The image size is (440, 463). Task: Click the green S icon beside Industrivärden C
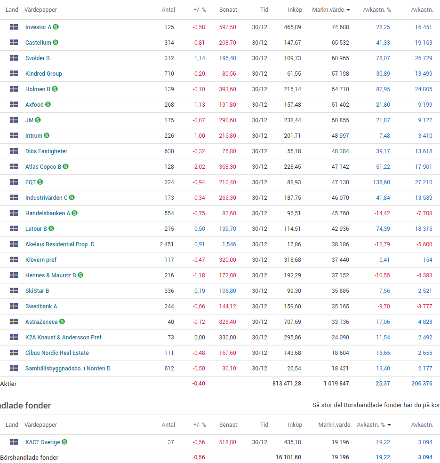click(72, 197)
